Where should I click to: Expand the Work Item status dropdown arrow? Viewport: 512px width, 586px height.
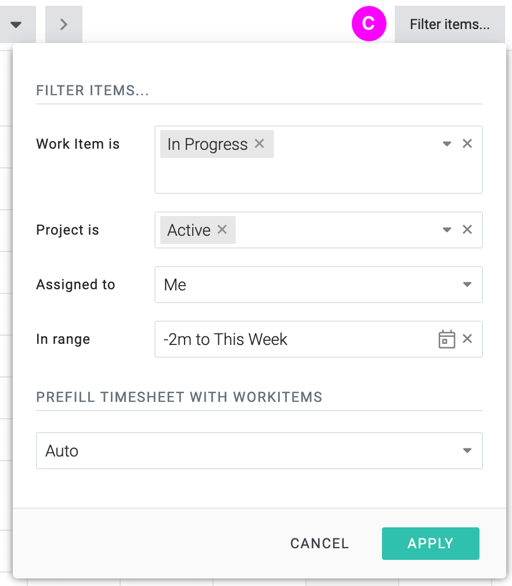pos(446,144)
